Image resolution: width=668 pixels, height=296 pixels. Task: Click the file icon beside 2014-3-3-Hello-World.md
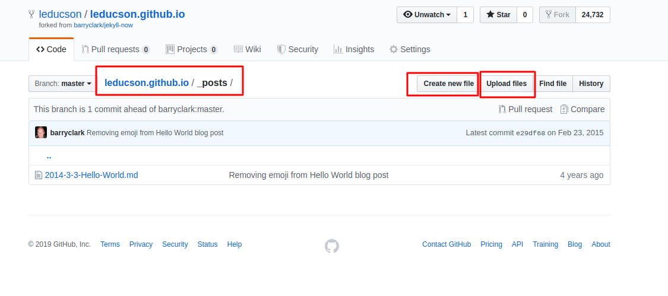(x=39, y=175)
